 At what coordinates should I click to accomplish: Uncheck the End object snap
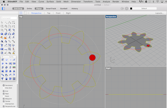[x=4, y=91]
